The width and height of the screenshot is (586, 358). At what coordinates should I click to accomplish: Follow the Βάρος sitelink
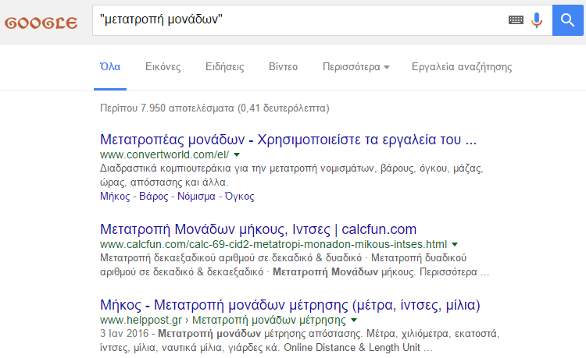click(x=154, y=196)
